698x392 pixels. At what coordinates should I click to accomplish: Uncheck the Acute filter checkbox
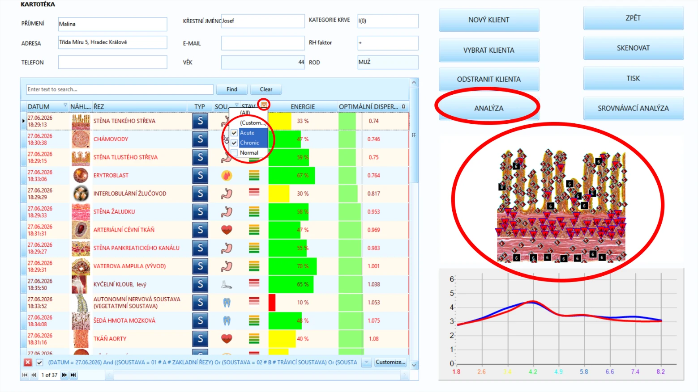point(234,133)
